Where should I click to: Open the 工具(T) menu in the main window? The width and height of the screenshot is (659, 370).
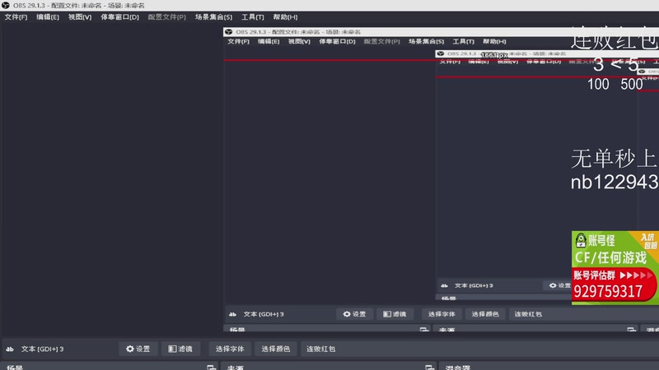coord(253,17)
